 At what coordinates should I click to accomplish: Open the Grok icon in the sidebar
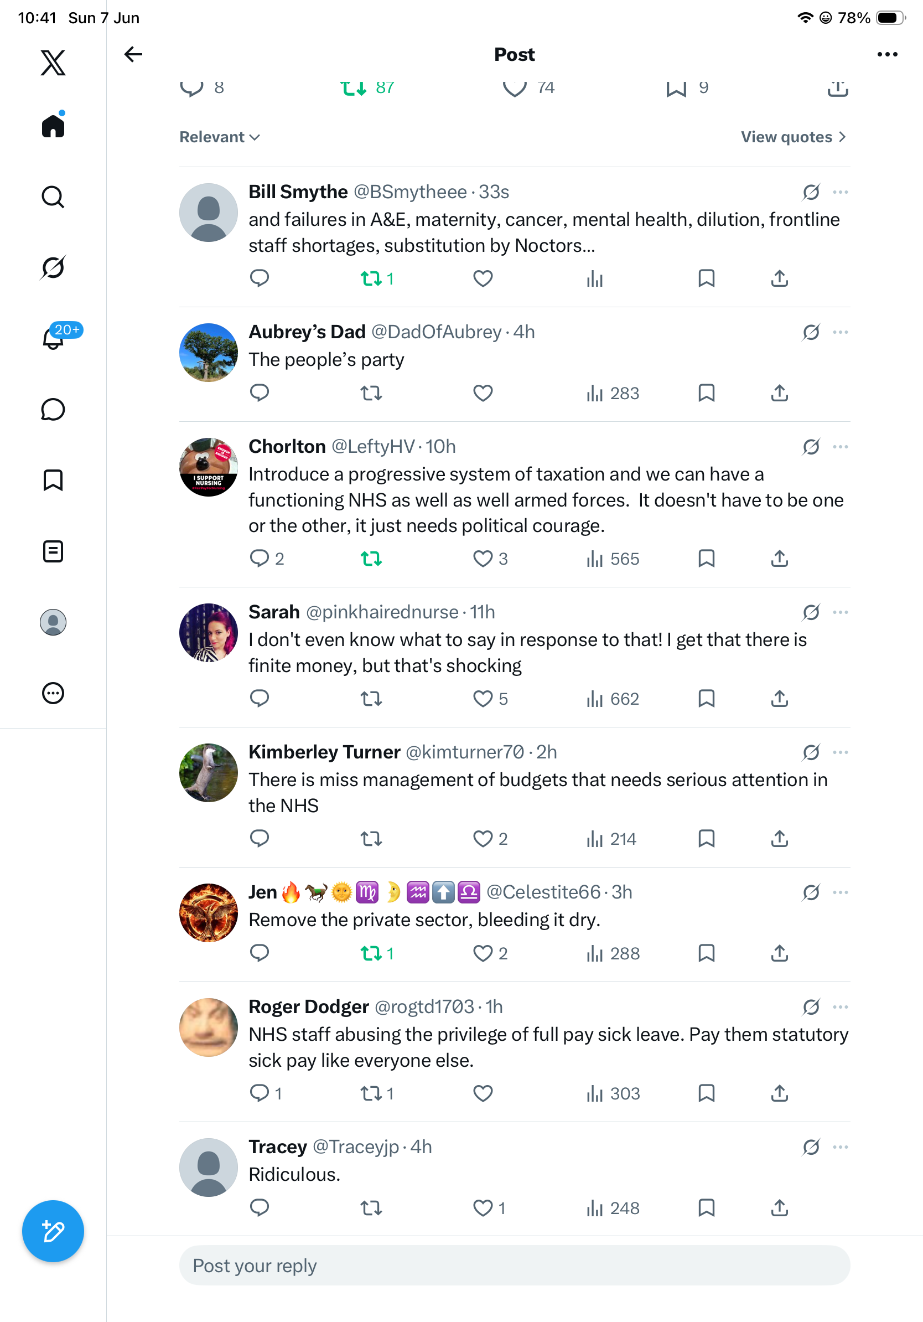(x=53, y=267)
